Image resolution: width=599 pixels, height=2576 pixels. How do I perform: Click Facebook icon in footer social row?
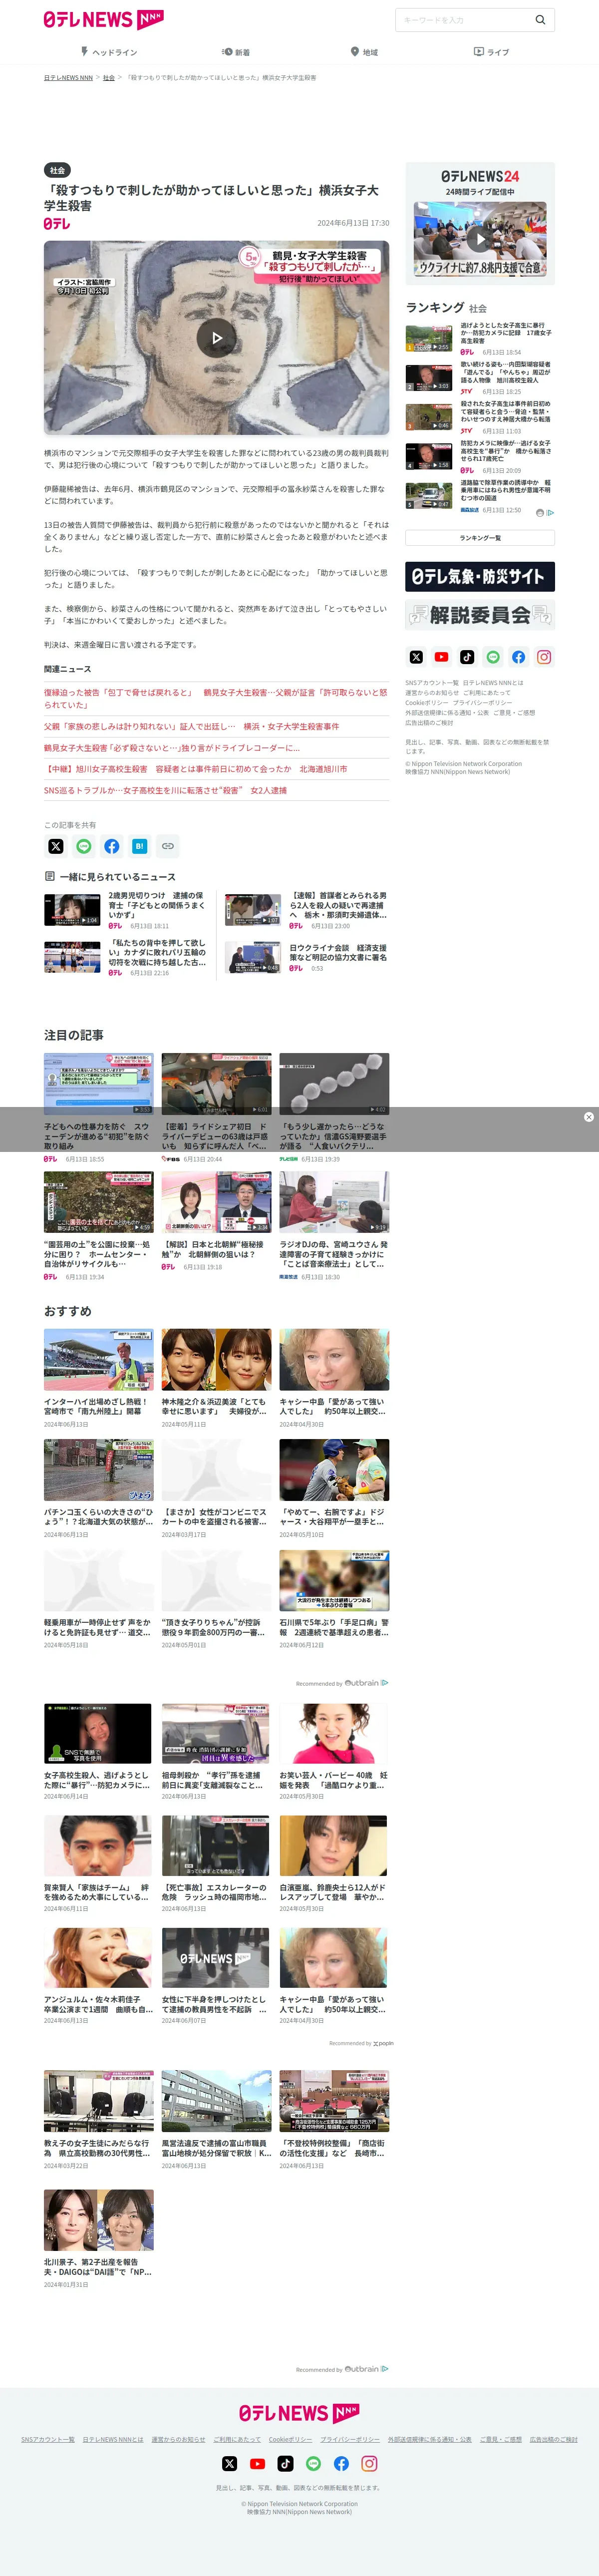(x=341, y=2464)
